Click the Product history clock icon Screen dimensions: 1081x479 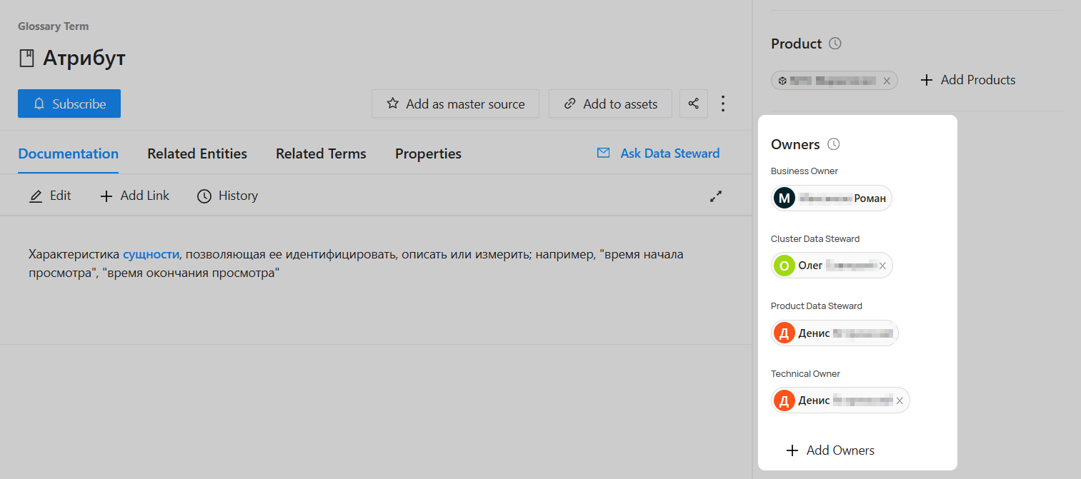coord(835,44)
